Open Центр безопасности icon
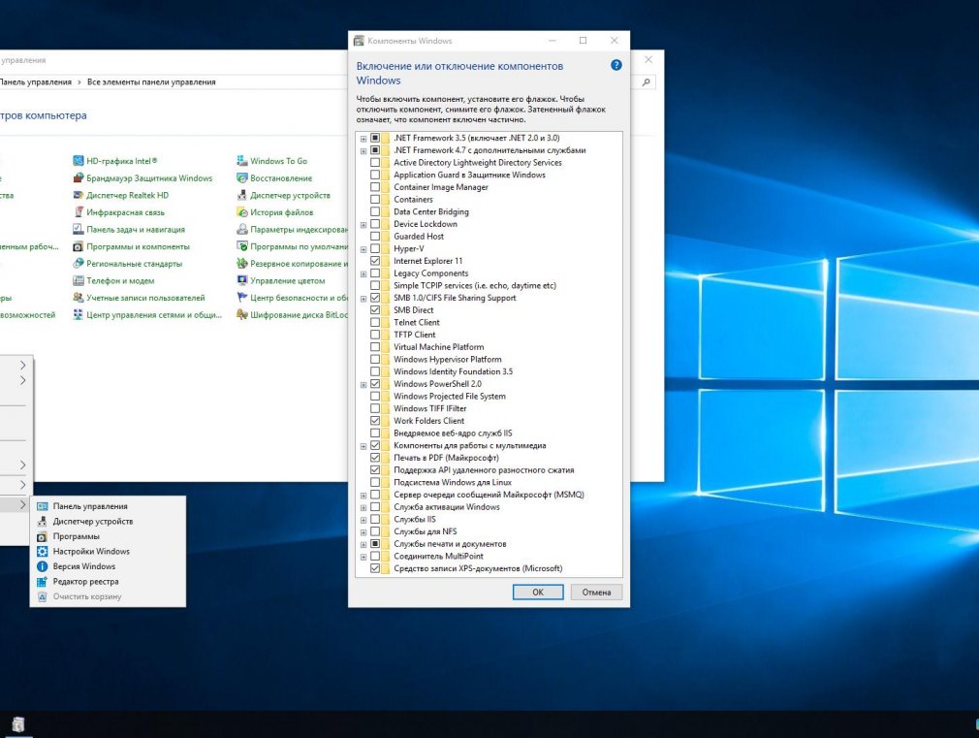This screenshot has height=738, width=979. 242,298
